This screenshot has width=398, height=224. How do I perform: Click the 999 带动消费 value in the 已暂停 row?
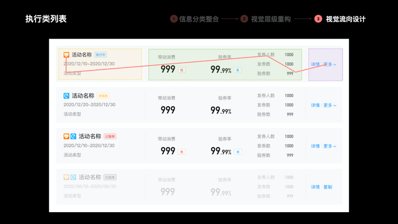tap(168, 151)
